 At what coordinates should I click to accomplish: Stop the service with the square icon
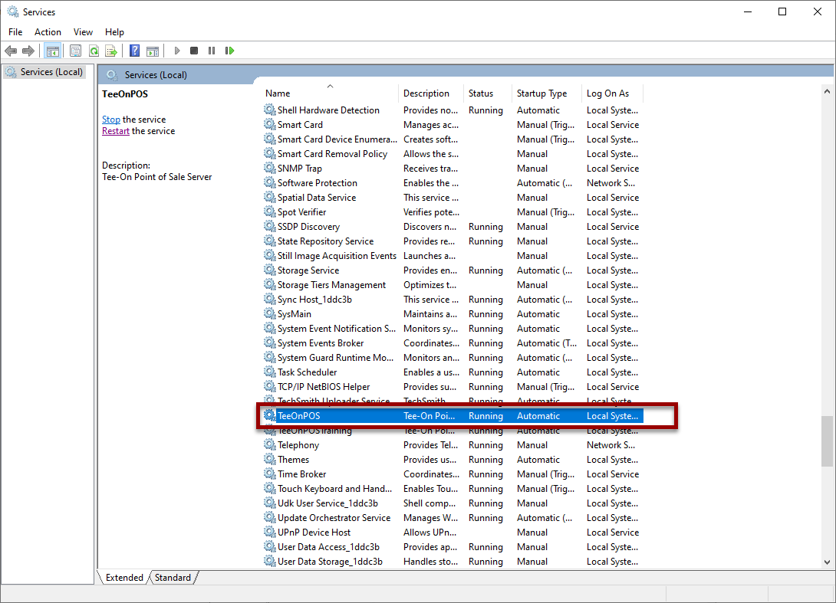tap(193, 51)
